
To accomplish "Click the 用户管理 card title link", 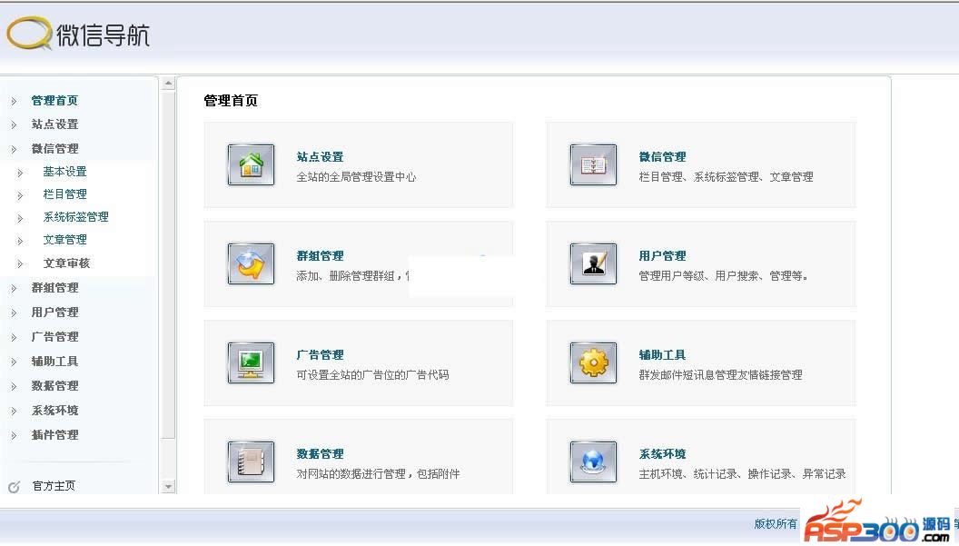I will 662,256.
